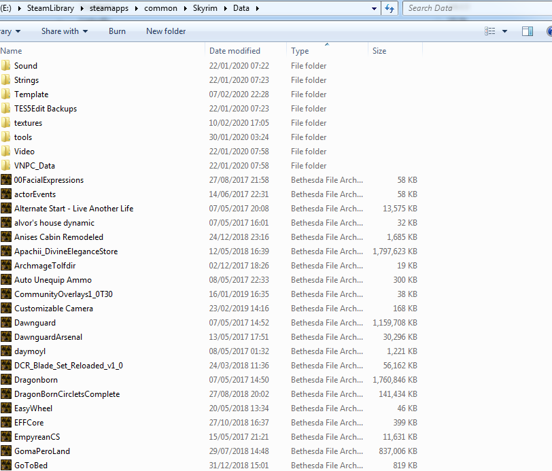Click the refresh button beside address bar
The height and width of the screenshot is (471, 552).
tap(390, 8)
